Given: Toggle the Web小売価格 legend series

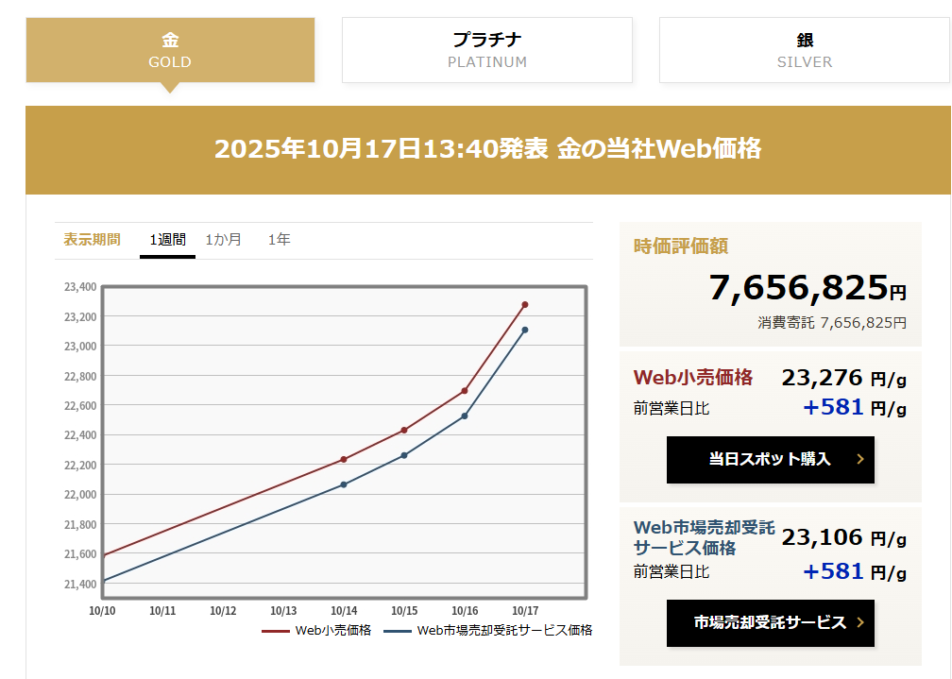Looking at the screenshot, I should 316,631.
